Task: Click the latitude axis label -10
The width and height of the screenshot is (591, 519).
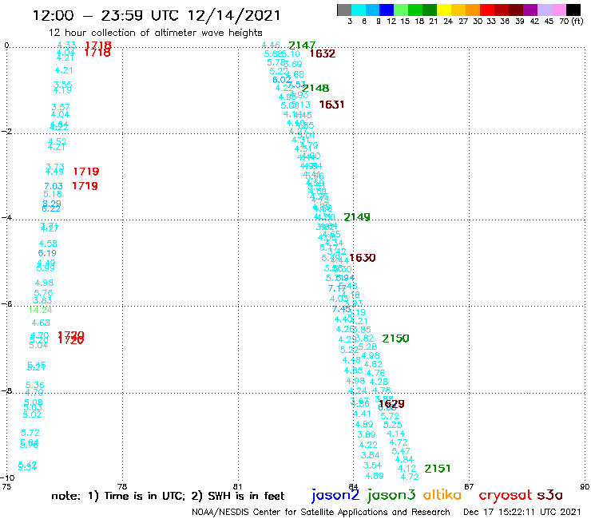Action: point(7,478)
